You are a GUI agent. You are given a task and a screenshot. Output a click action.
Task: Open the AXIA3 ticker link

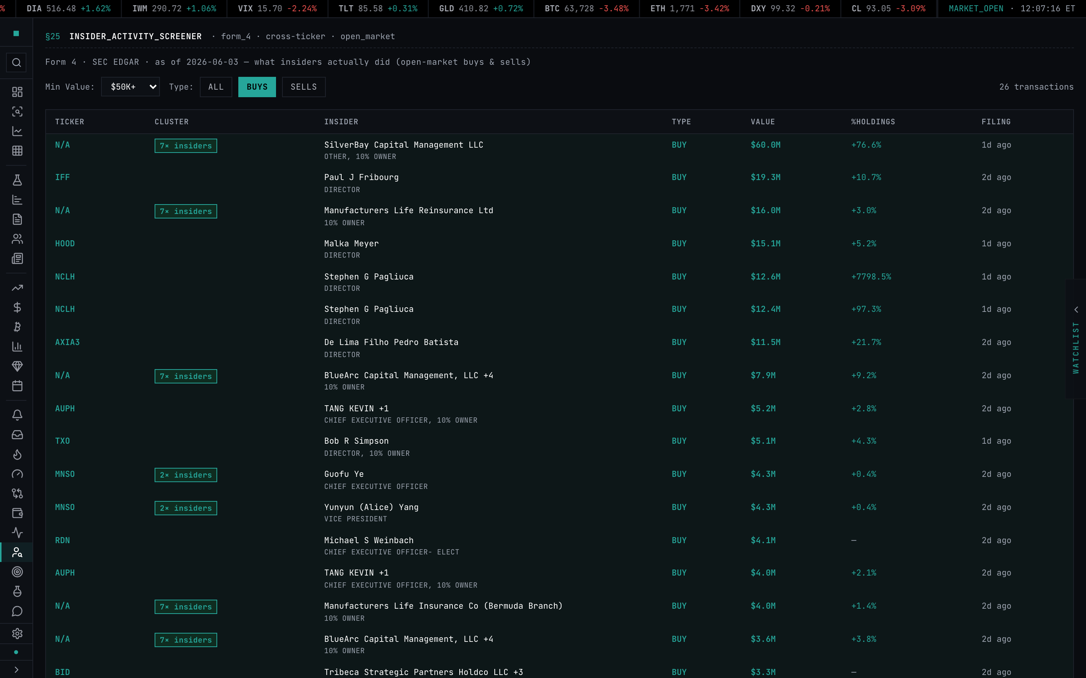pos(67,343)
